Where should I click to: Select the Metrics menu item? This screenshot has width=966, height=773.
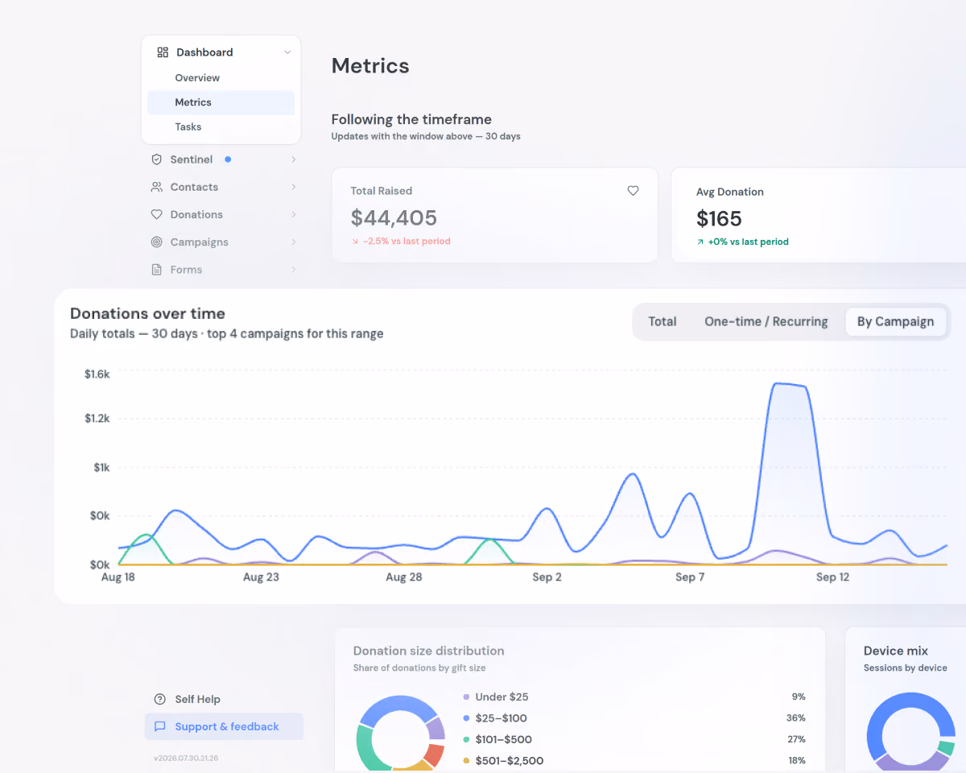click(x=221, y=102)
